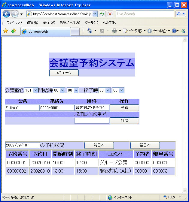
Task: Click the Stop loading X icon
Action: [x=110, y=14]
